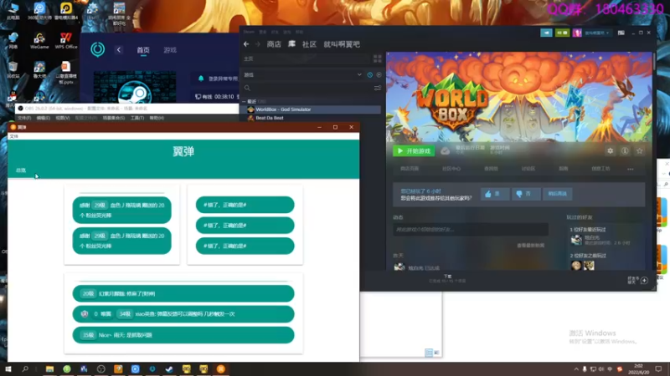Open the 商店页面 link for WorldBox
670x376 pixels.
click(410, 169)
